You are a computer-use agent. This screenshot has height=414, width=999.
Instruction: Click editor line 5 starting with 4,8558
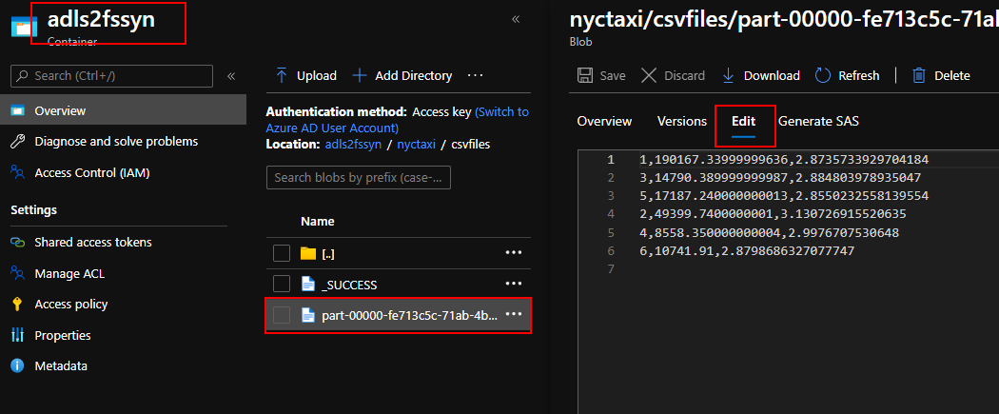point(769,232)
